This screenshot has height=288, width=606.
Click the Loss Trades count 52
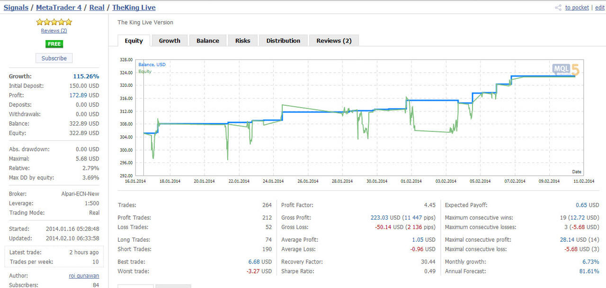(x=268, y=227)
